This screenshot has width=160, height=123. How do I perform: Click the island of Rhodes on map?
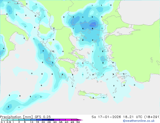(124, 83)
